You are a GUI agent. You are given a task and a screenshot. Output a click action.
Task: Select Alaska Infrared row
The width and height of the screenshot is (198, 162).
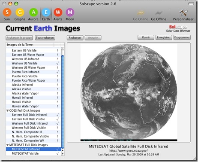[33, 85]
